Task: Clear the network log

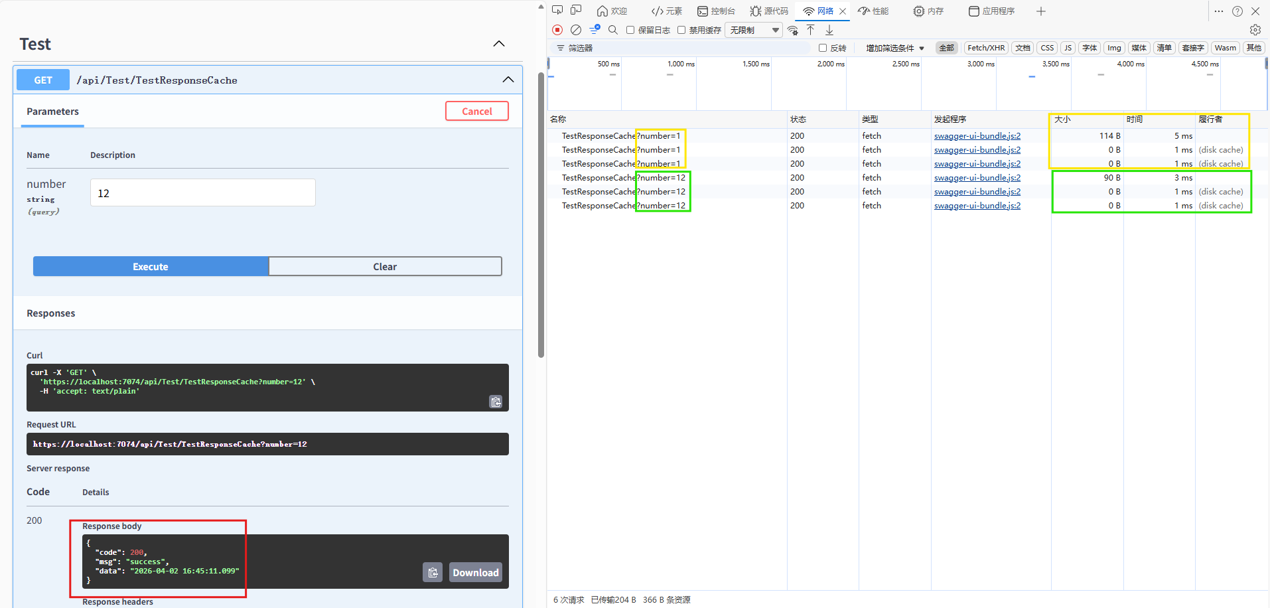Action: coord(576,30)
